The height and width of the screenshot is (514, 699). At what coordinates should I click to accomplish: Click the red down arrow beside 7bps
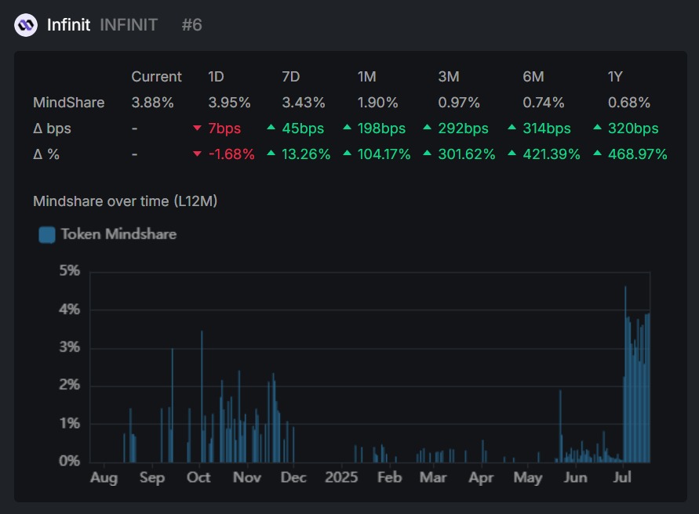(x=197, y=128)
